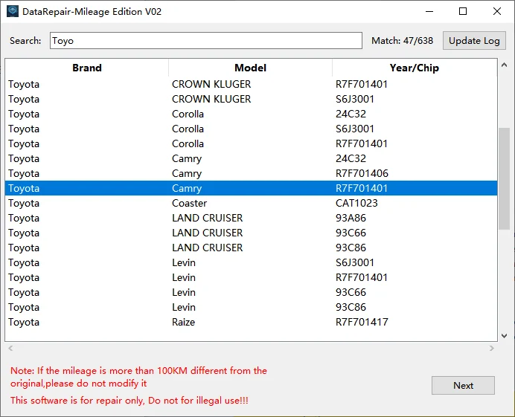Select the Levin 93C86 row
The image size is (515, 417).
[x=251, y=308]
